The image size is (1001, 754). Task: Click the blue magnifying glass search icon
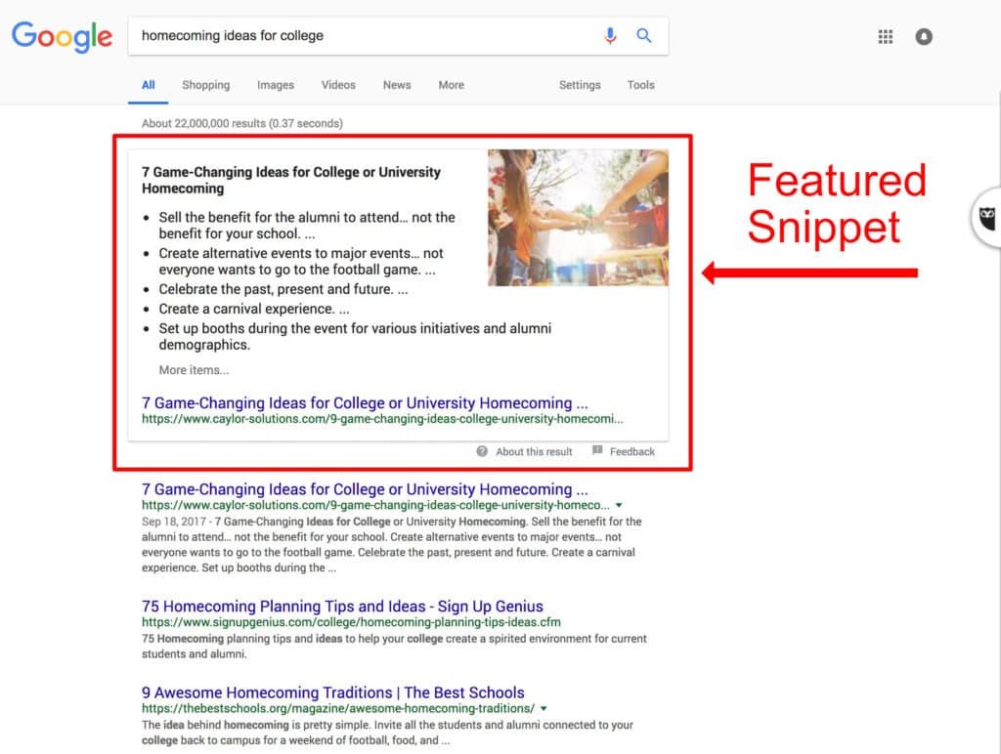(643, 36)
